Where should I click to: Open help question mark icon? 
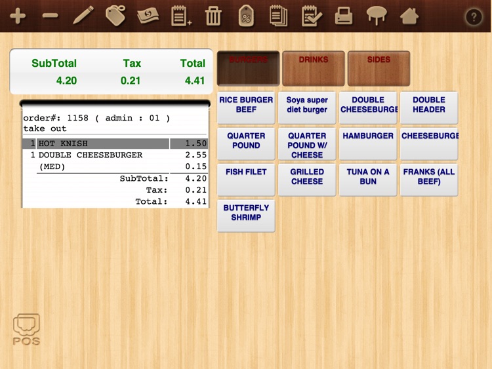click(x=474, y=17)
